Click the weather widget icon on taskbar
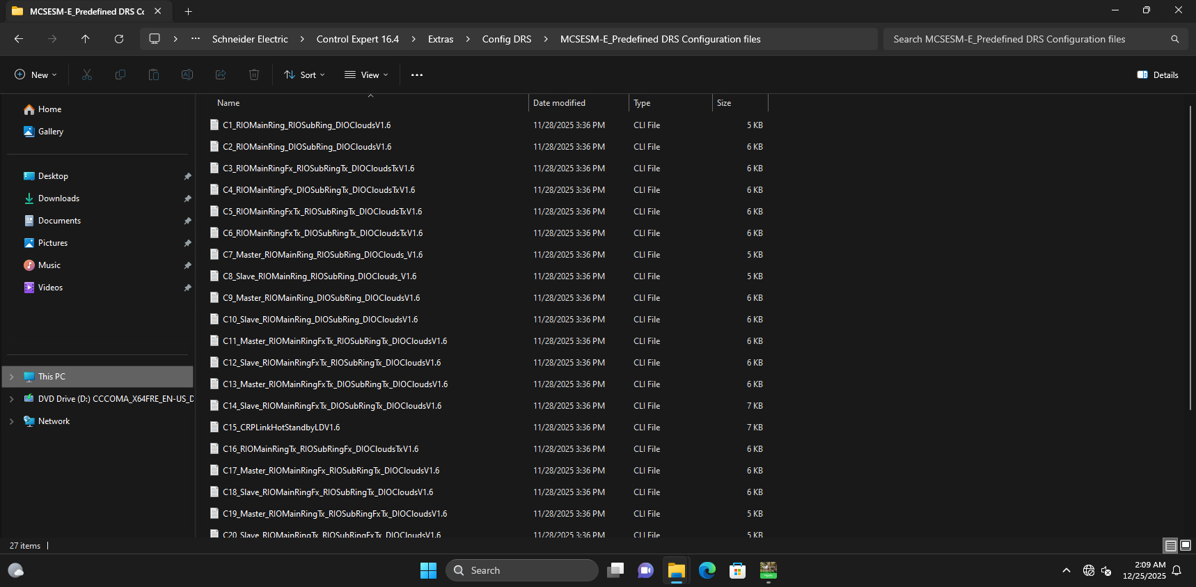Image resolution: width=1196 pixels, height=587 pixels. tap(16, 570)
